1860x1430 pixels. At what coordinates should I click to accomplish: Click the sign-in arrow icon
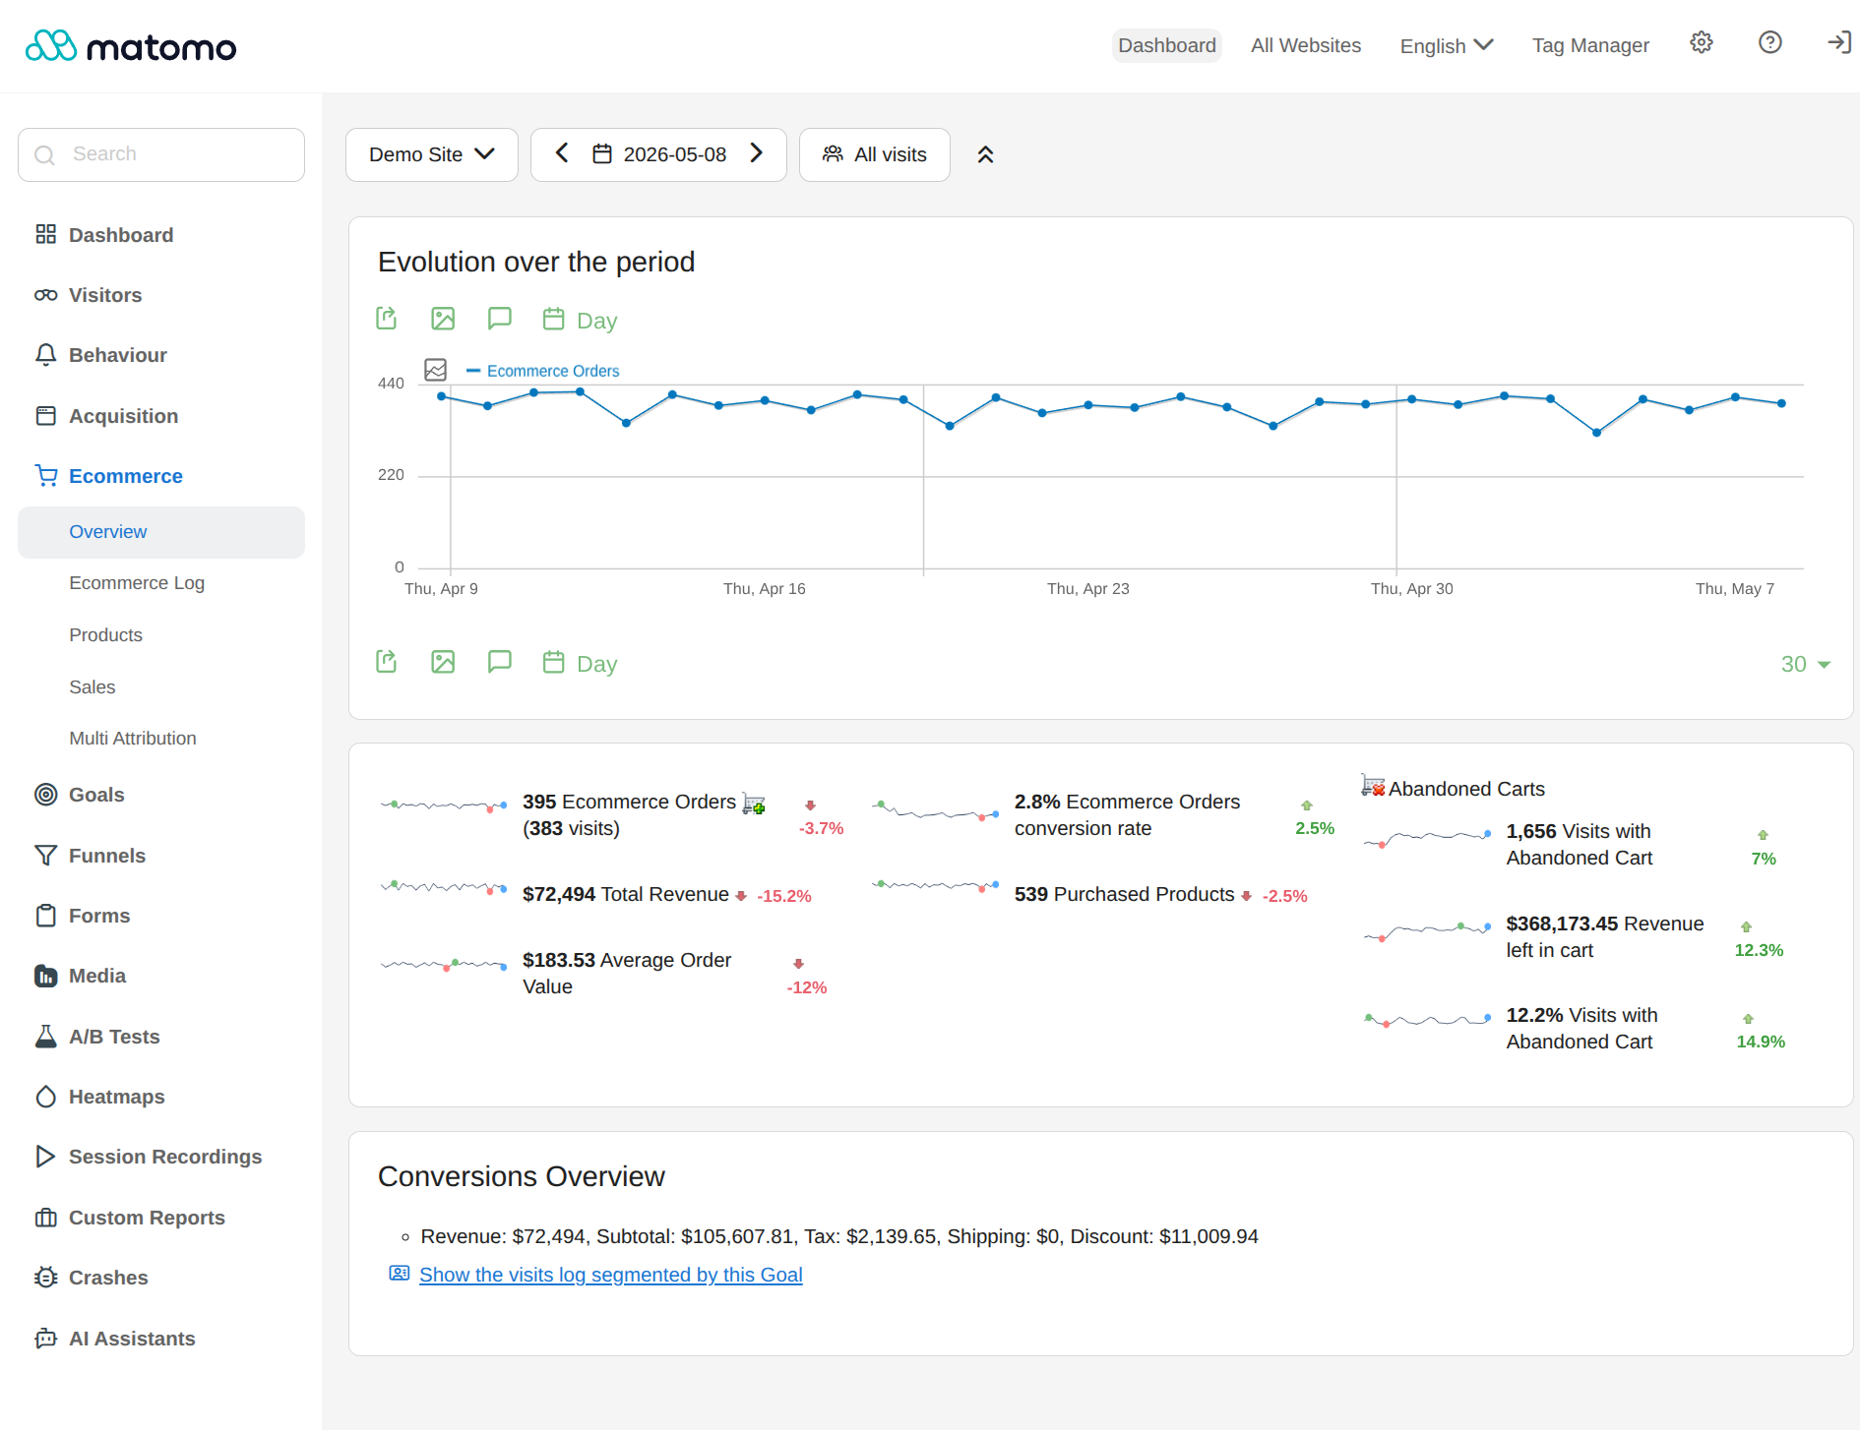pyautogui.click(x=1838, y=43)
